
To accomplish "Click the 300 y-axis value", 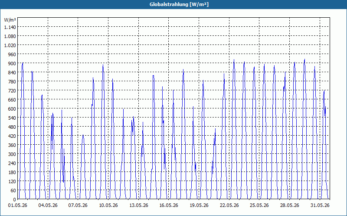I will click(x=12, y=154).
